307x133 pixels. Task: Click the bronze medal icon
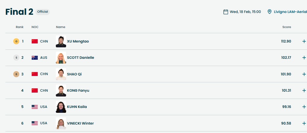16,74
